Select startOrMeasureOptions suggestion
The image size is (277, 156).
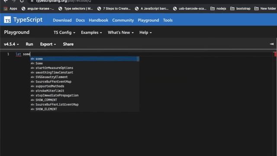pos(85,68)
